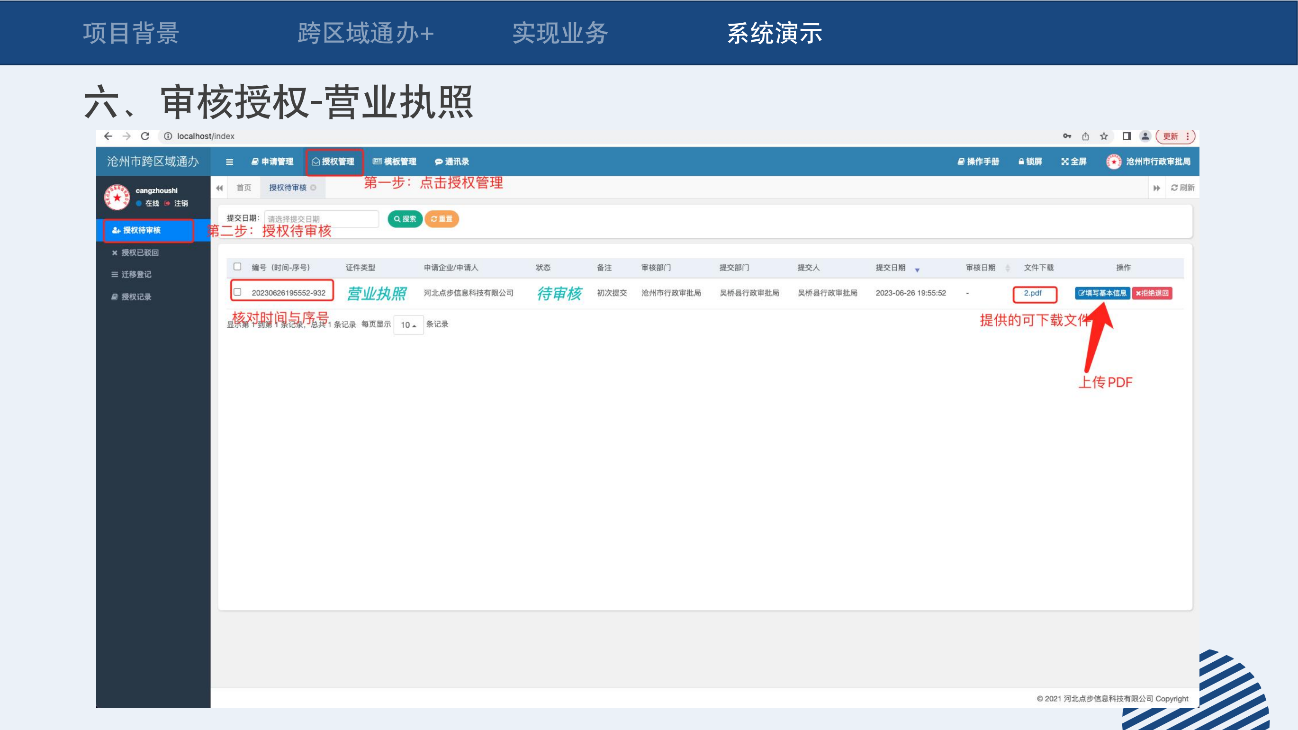Open the browser profile avatar icon

click(x=1145, y=136)
